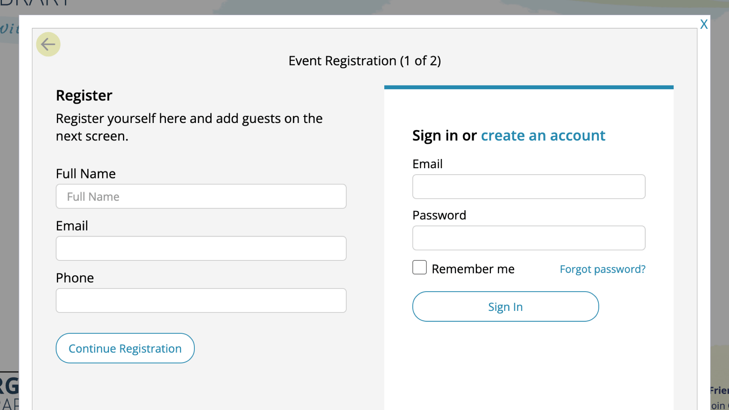The height and width of the screenshot is (410, 729).
Task: Click the Phone input field
Action: pos(201,300)
